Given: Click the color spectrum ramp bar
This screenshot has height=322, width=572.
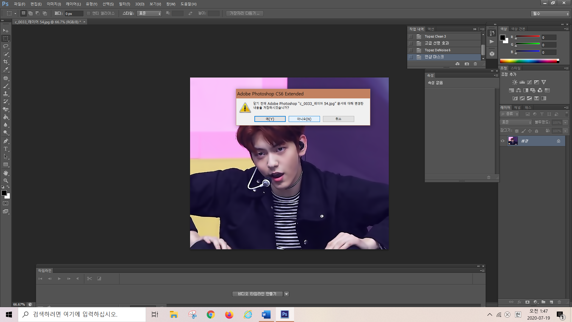Looking at the screenshot, I should coord(529,61).
